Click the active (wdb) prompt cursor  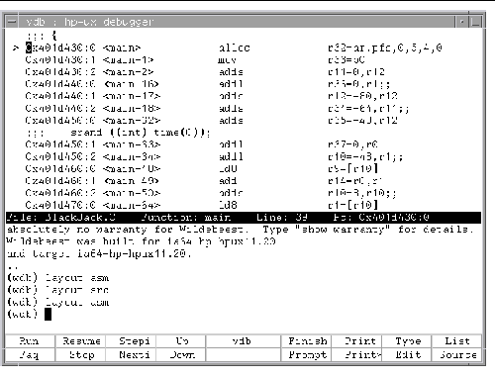pos(48,314)
